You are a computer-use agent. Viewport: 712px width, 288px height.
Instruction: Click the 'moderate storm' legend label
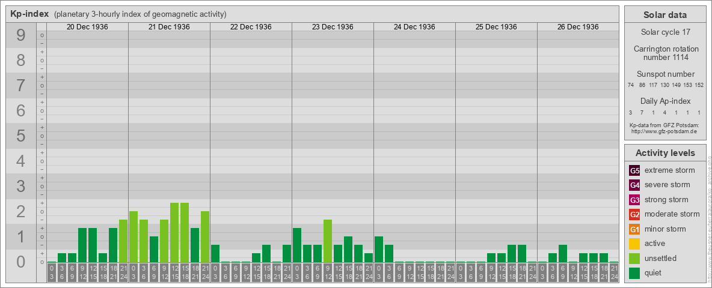pyautogui.click(x=672, y=214)
